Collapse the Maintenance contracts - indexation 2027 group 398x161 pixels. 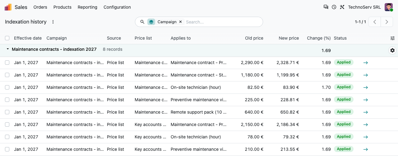(7, 49)
